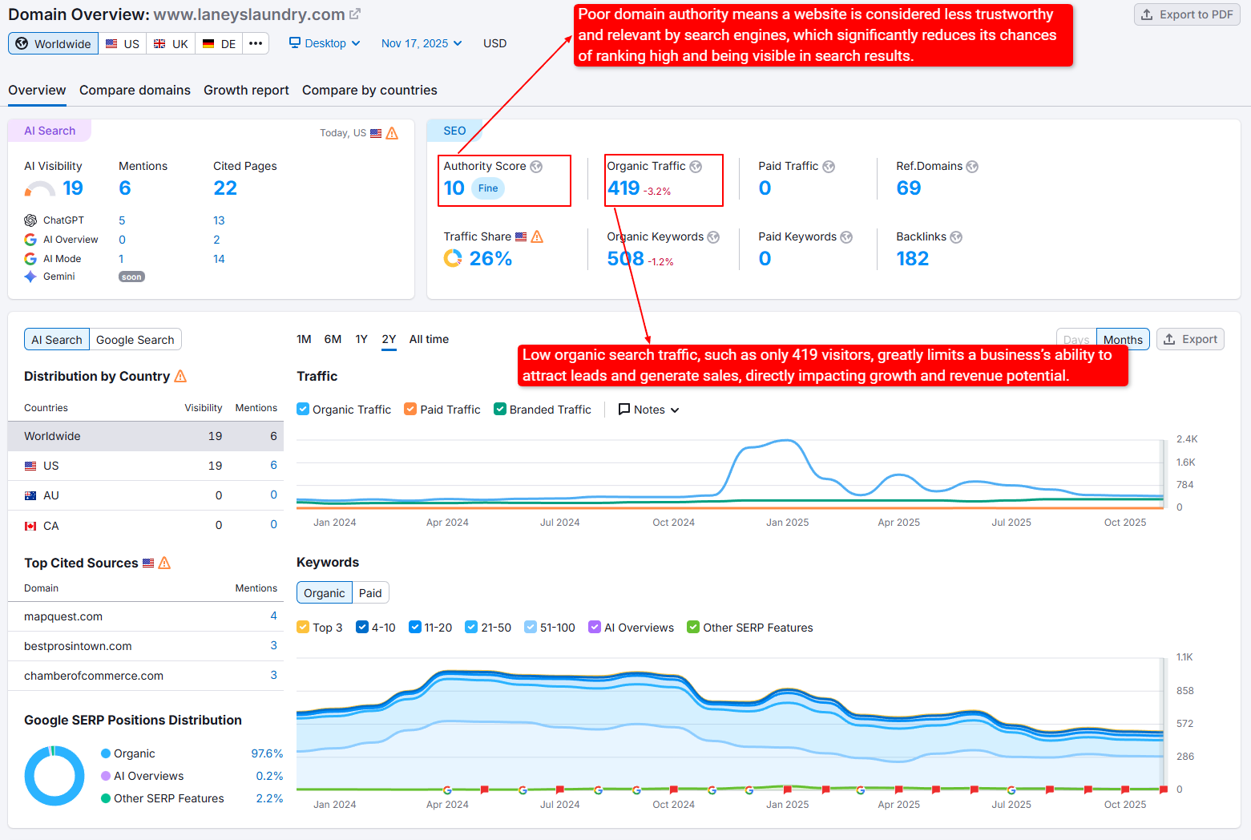This screenshot has width=1251, height=840.
Task: Switch to the Compare domains tab
Action: coord(135,91)
